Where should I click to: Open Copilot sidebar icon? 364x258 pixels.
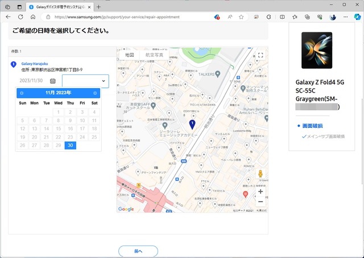click(x=357, y=16)
